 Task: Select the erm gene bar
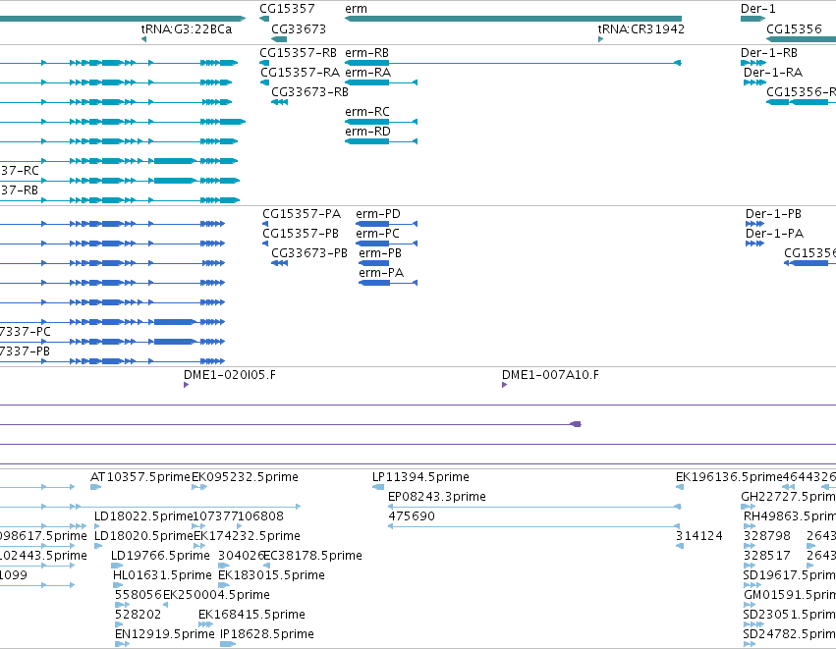tap(513, 19)
